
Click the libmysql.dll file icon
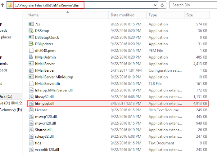pos(31,104)
